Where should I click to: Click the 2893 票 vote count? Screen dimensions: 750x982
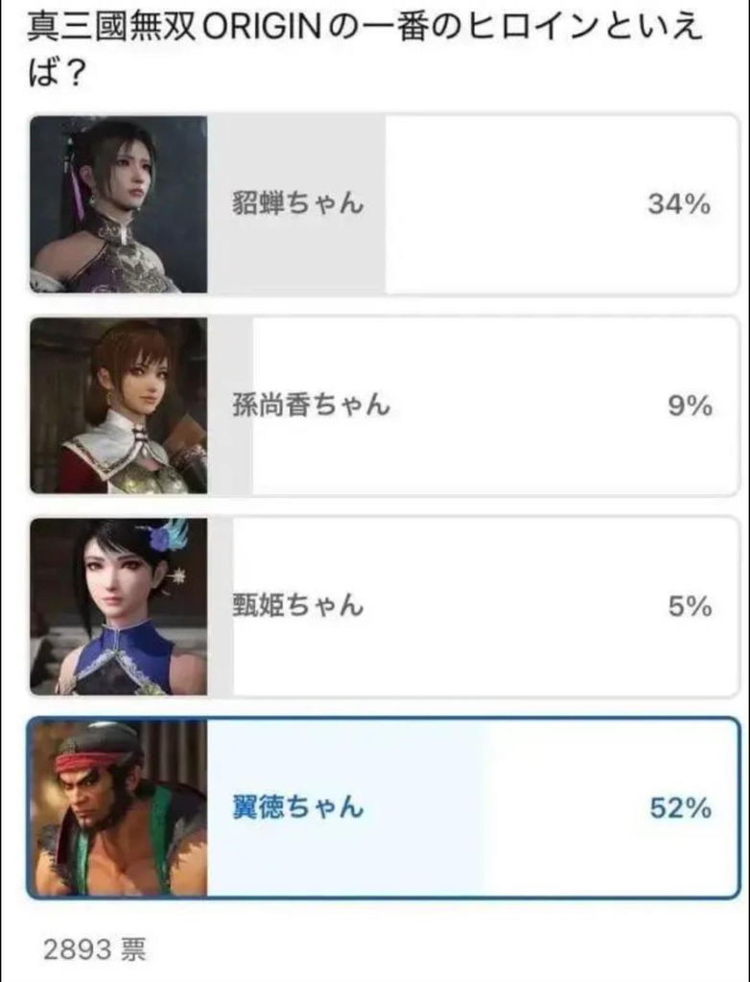95,949
